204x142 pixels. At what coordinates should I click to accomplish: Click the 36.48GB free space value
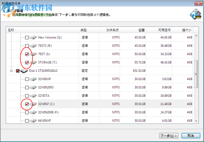pos(166,46)
